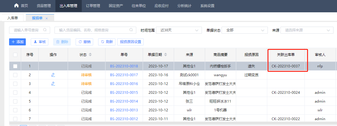Open 系统设置 menu
The width and height of the screenshot is (337, 126).
click(x=207, y=6)
